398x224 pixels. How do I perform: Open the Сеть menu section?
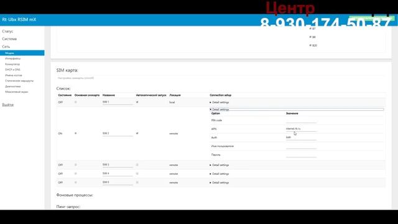click(x=6, y=47)
